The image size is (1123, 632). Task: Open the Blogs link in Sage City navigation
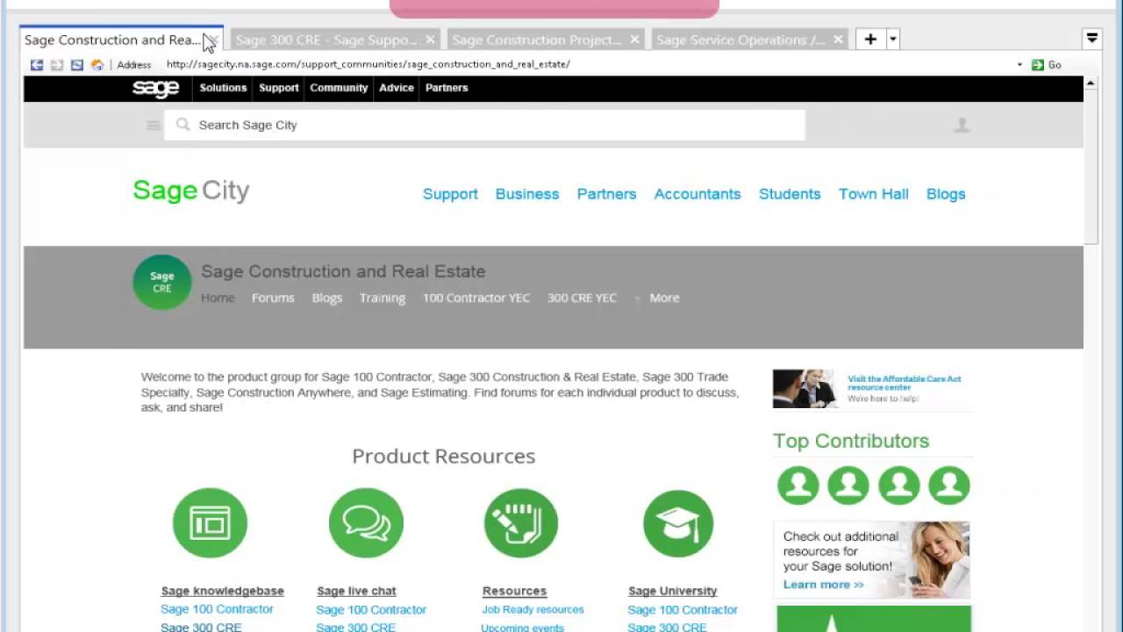point(946,194)
